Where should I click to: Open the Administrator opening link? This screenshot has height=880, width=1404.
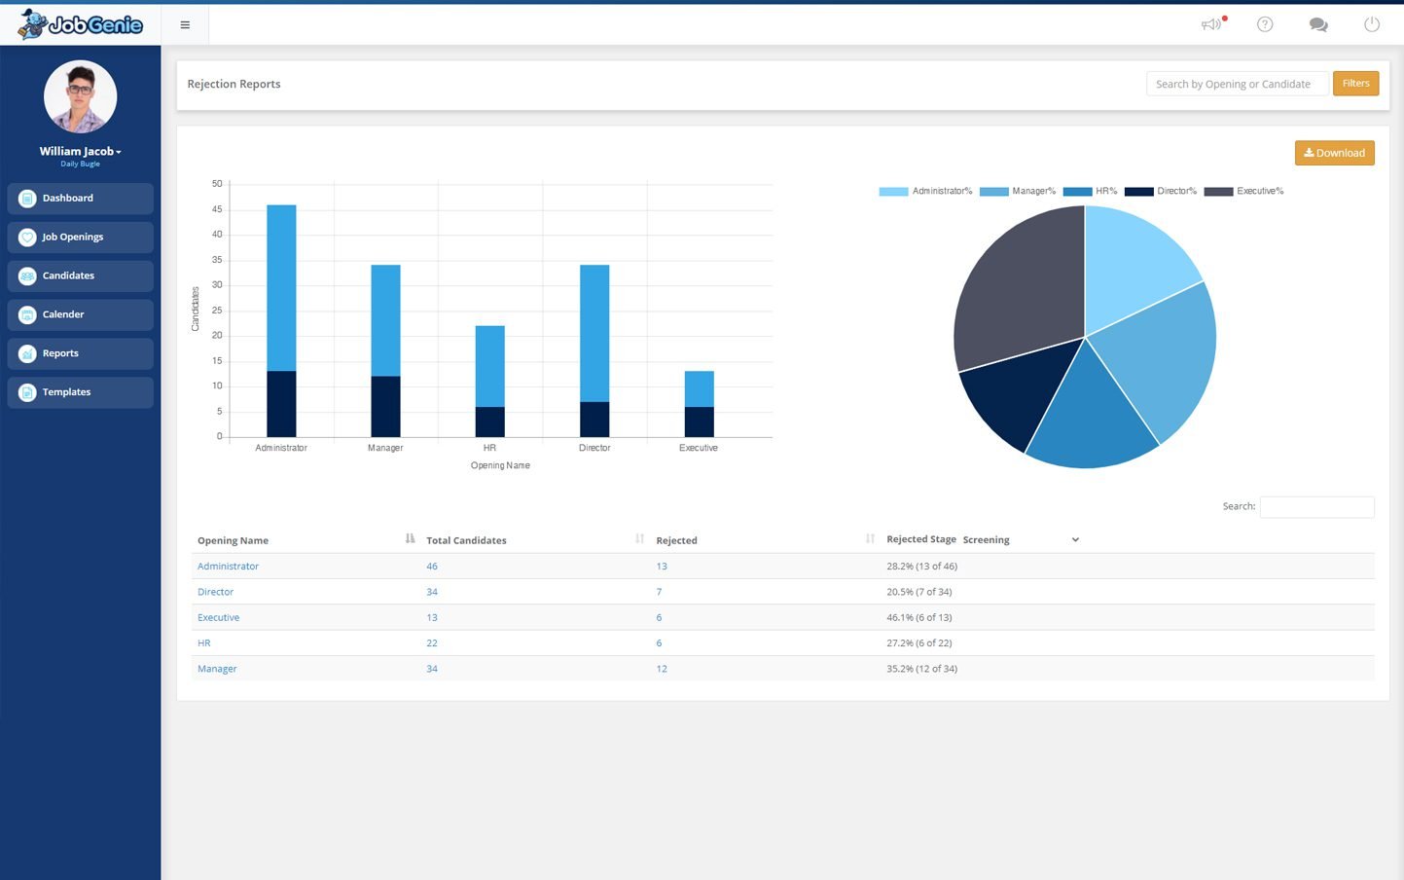coord(228,567)
